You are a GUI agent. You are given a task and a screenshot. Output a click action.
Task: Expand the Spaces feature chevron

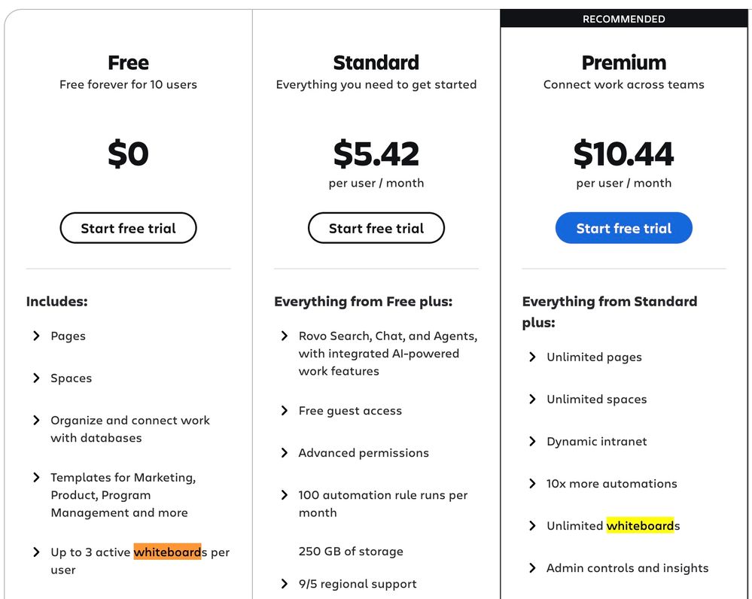[x=36, y=379]
